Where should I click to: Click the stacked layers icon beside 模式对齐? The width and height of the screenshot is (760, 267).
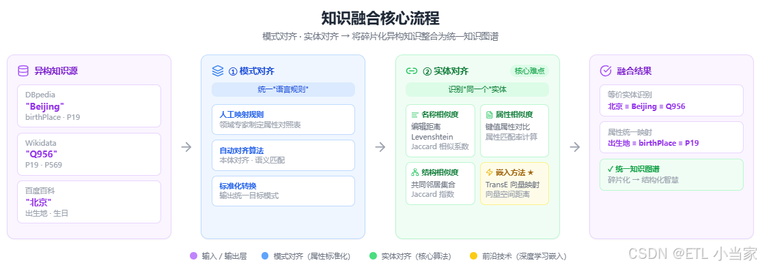[x=218, y=71]
